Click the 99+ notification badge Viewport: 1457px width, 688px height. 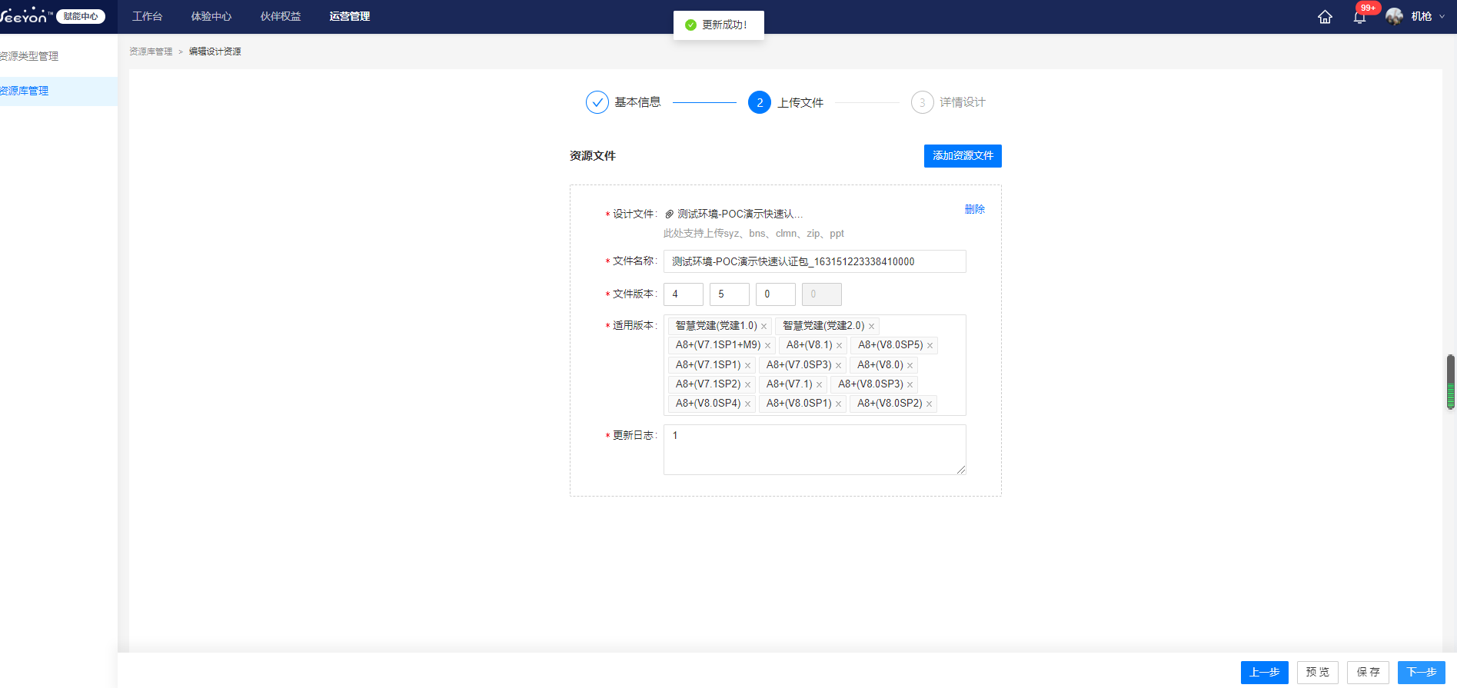click(x=1369, y=8)
